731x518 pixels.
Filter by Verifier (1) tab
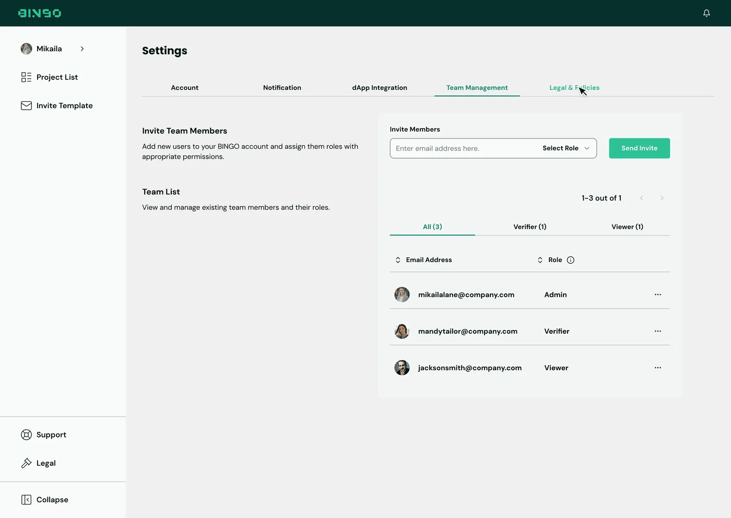(530, 227)
